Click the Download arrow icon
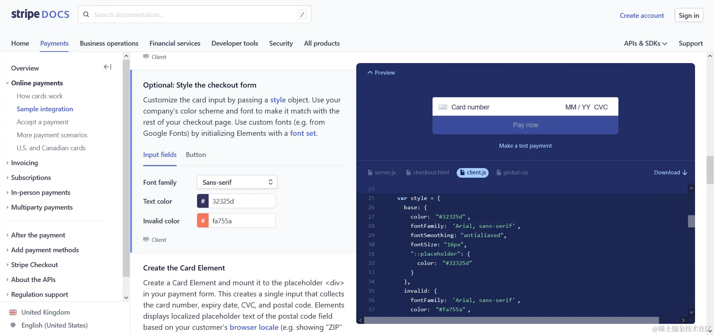 685,173
